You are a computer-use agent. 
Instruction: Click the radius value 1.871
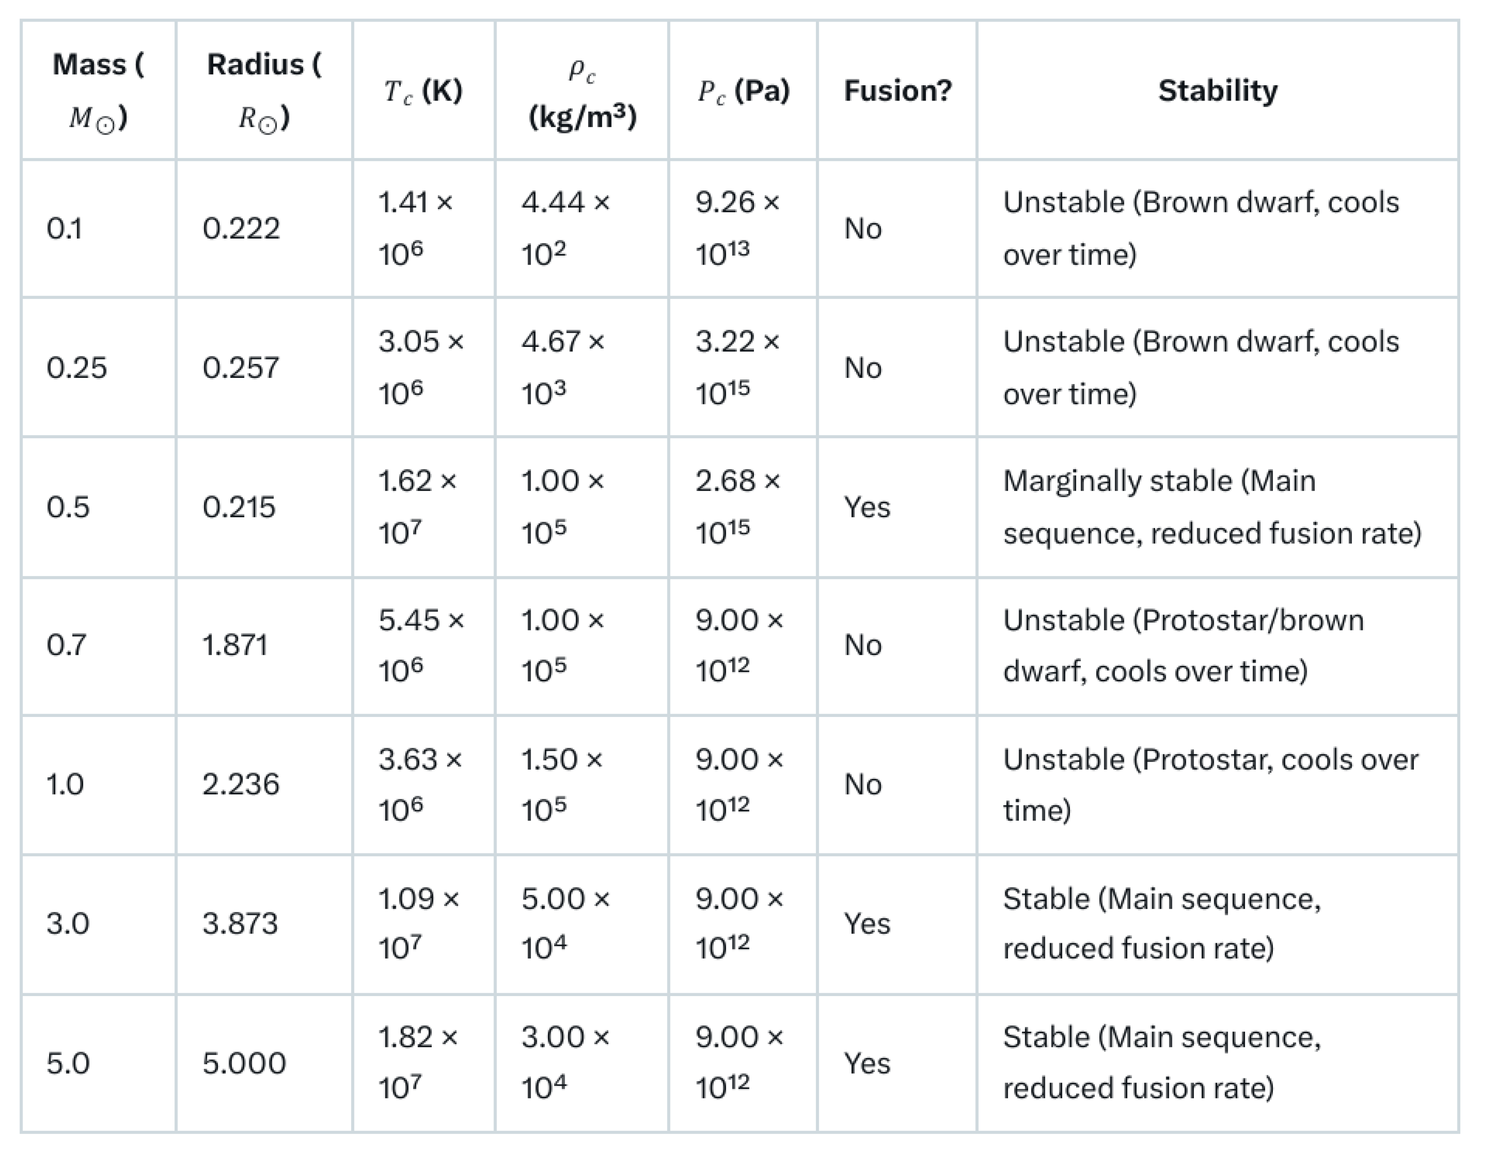235,645
